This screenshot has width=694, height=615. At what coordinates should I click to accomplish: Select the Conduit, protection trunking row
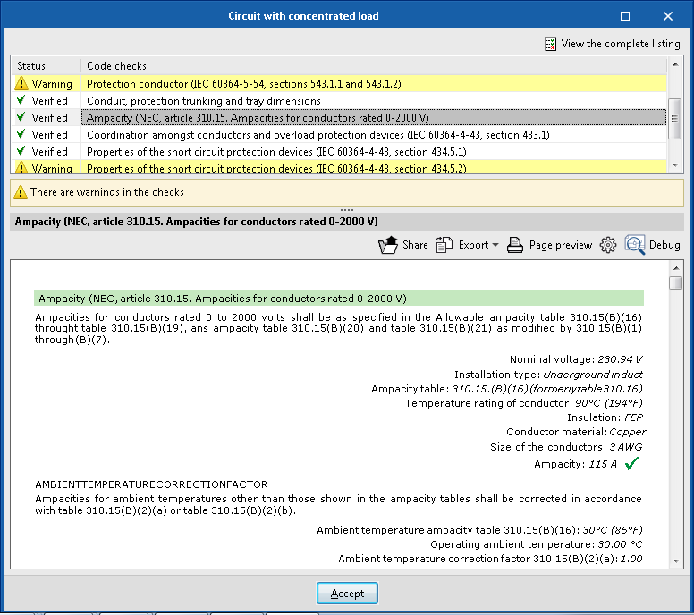click(x=203, y=101)
